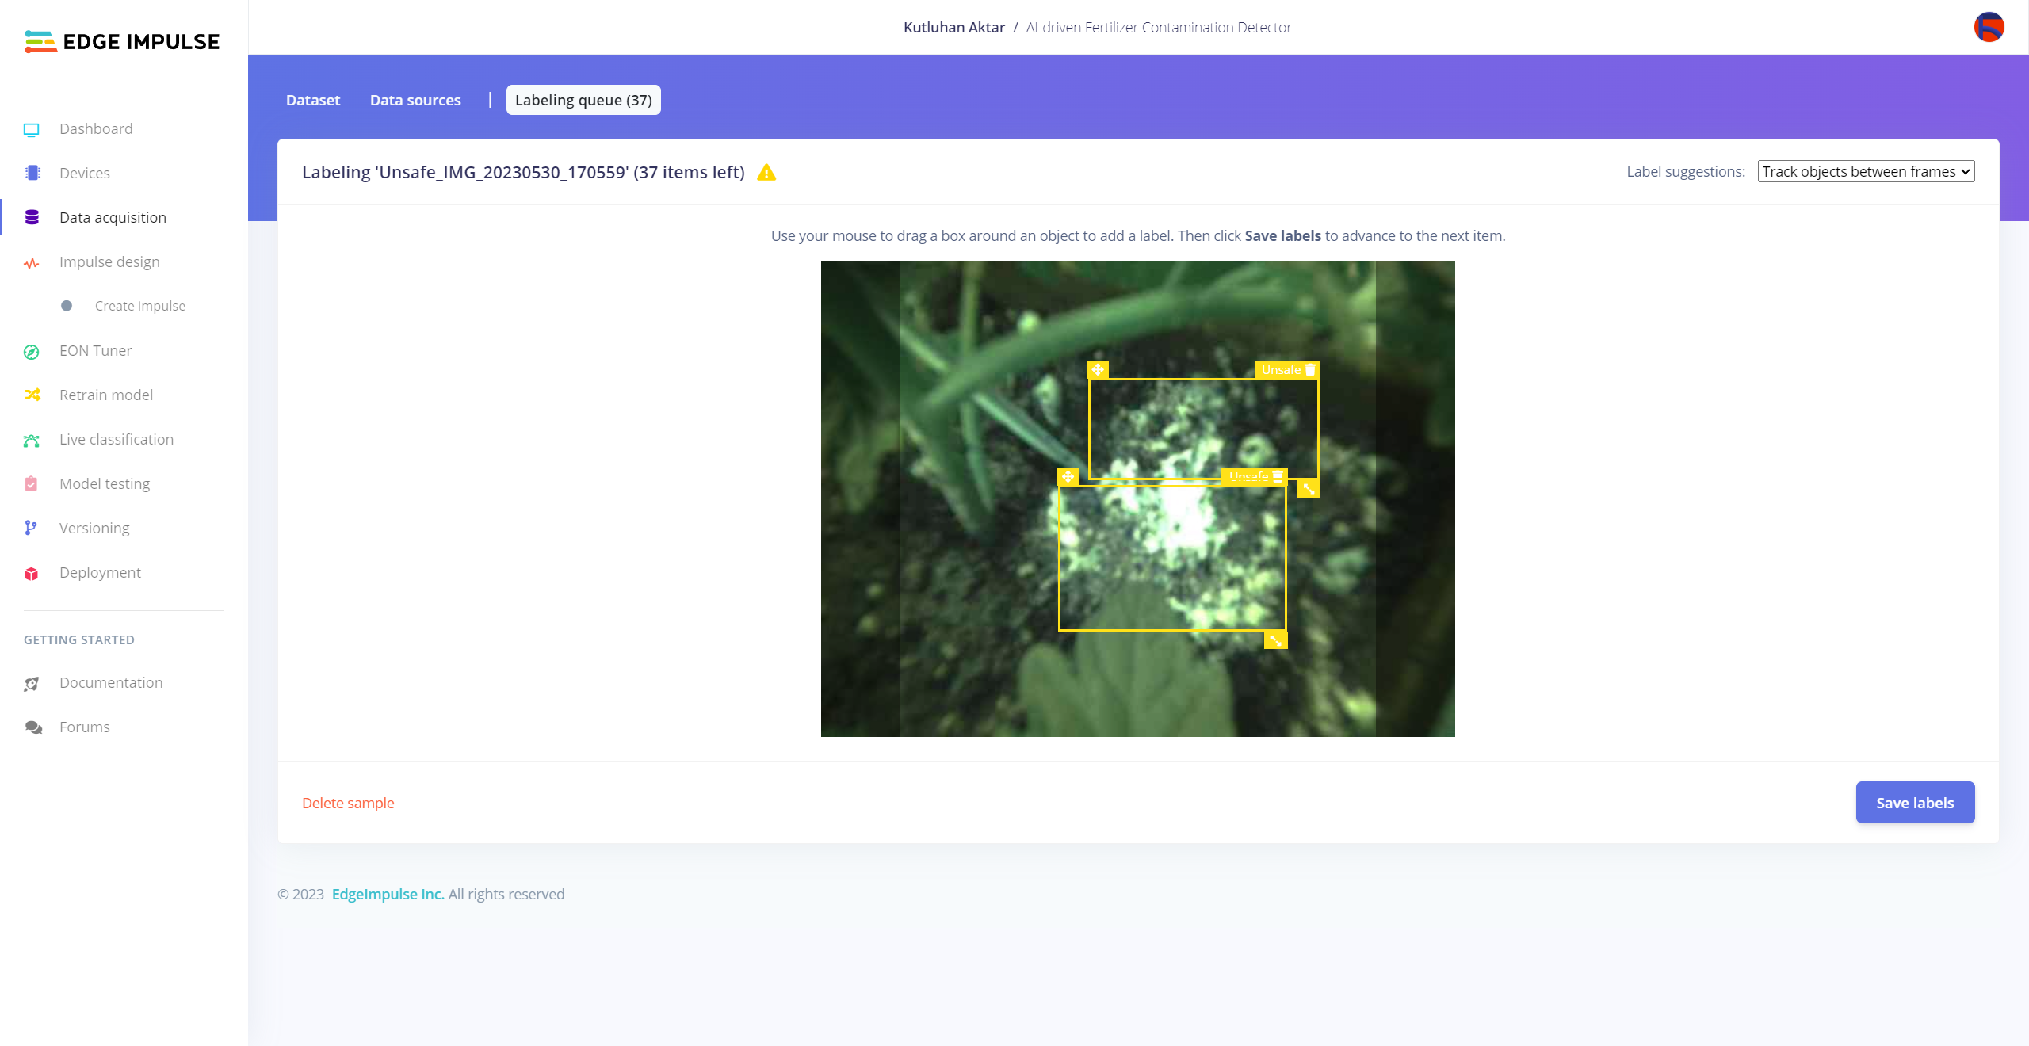Screen dimensions: 2029x1046
Task: Click the upper Unsafe label text on the box
Action: pos(1280,370)
